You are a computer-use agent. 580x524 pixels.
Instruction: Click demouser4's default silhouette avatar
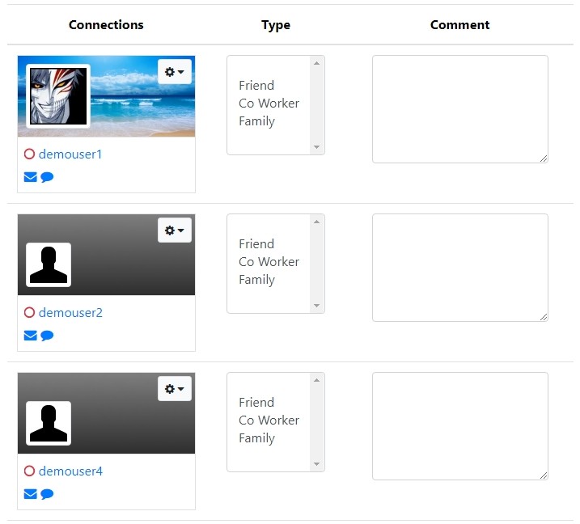tap(49, 423)
